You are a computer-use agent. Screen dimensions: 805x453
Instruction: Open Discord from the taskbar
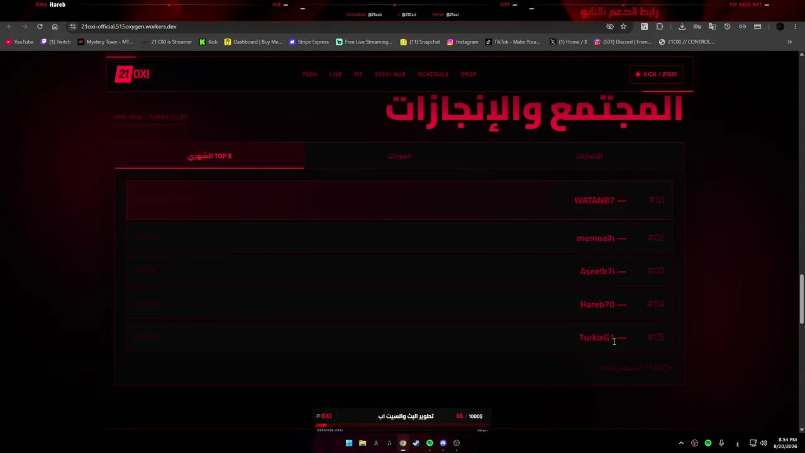click(443, 443)
